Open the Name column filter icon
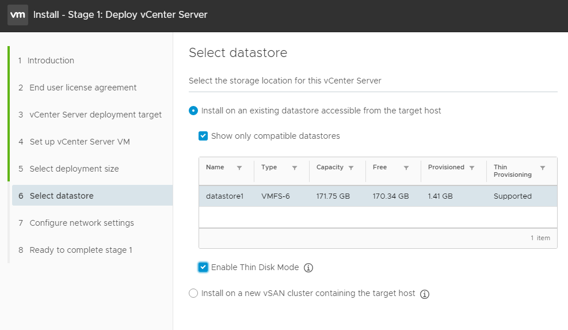The height and width of the screenshot is (330, 568). point(239,168)
